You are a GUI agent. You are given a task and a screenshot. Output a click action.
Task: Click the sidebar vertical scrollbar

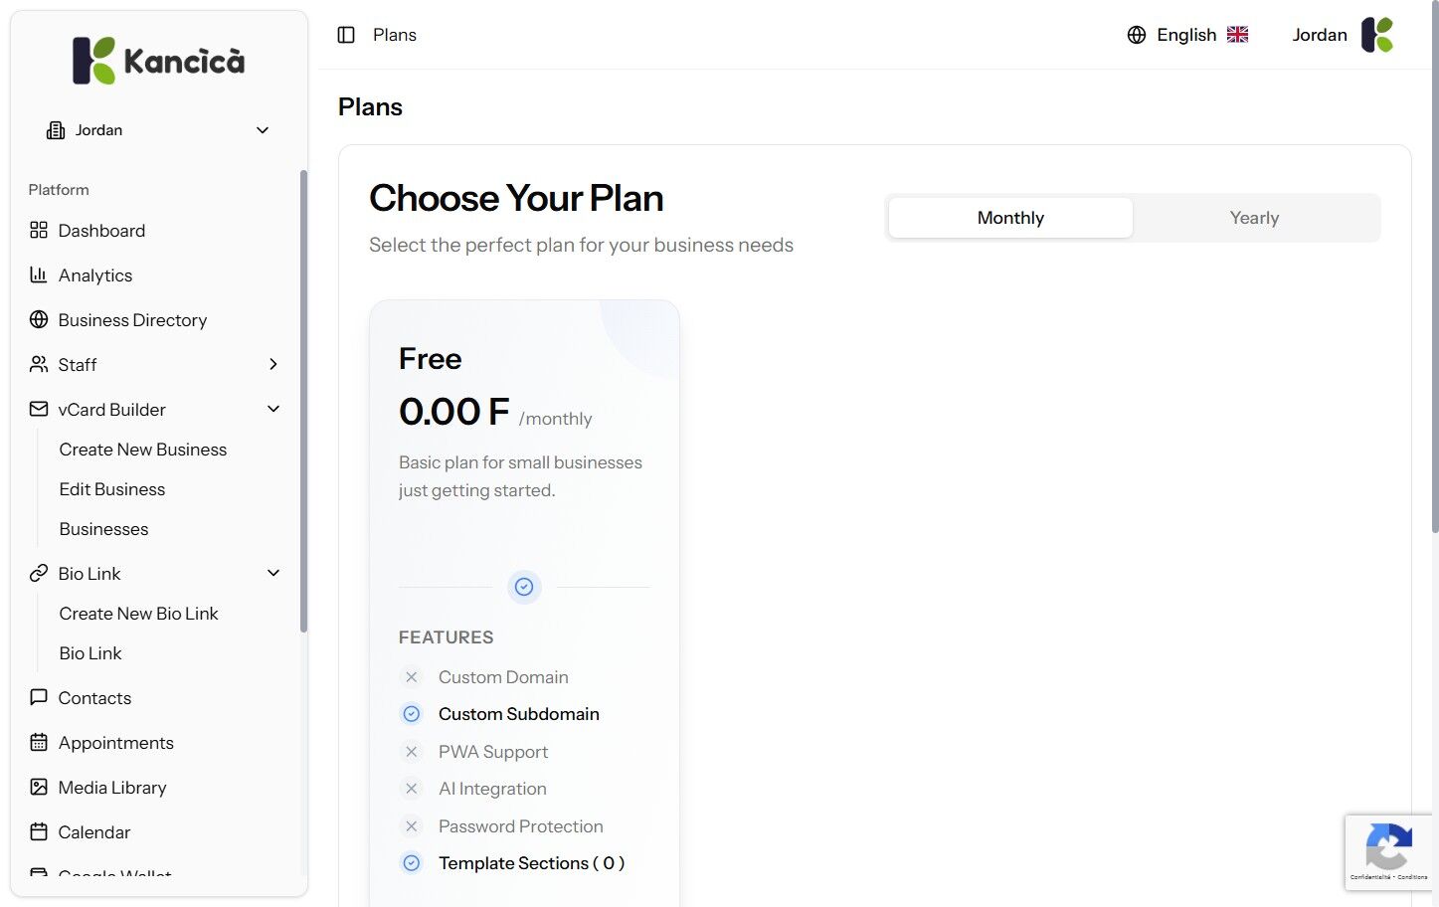click(303, 398)
